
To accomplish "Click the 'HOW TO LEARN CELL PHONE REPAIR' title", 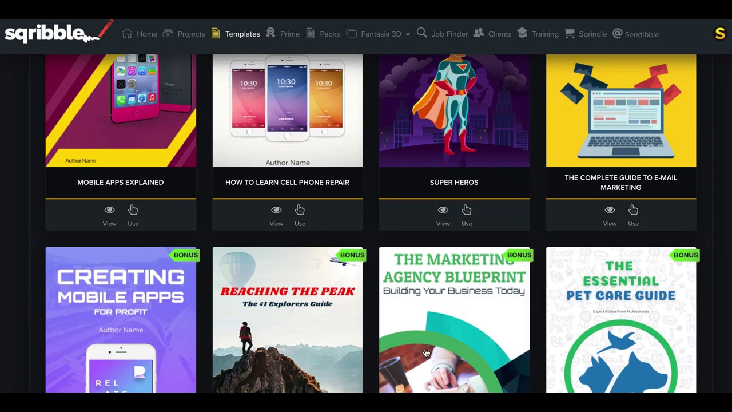I will point(287,182).
